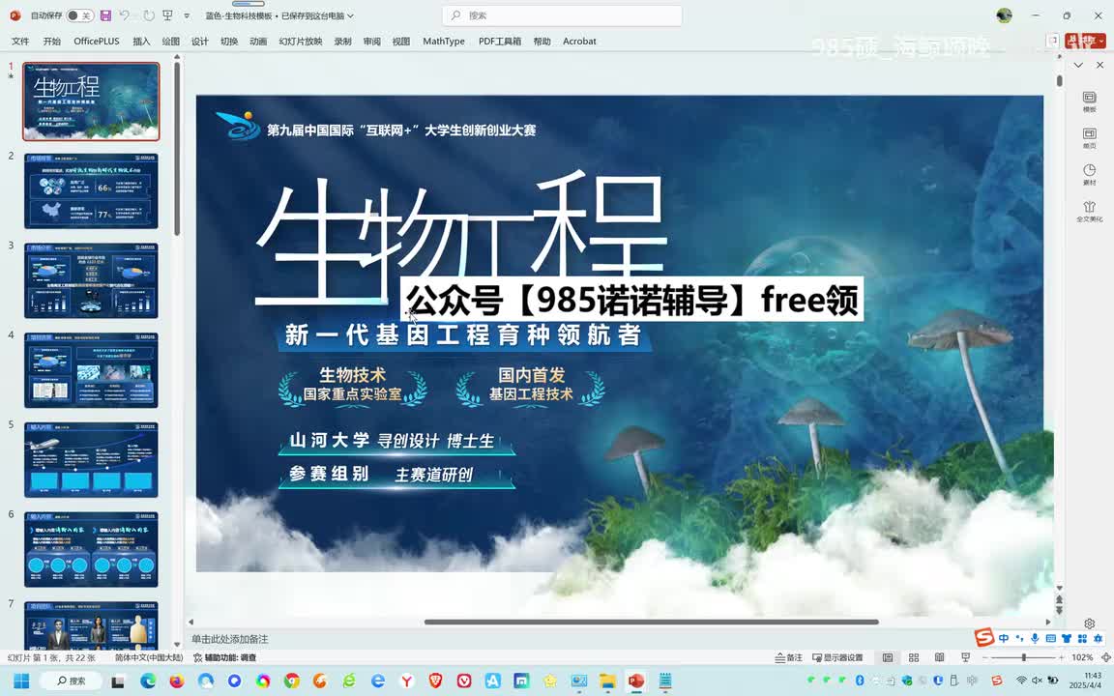Switch to the 设计 tab
Image resolution: width=1114 pixels, height=696 pixels.
pyautogui.click(x=199, y=42)
